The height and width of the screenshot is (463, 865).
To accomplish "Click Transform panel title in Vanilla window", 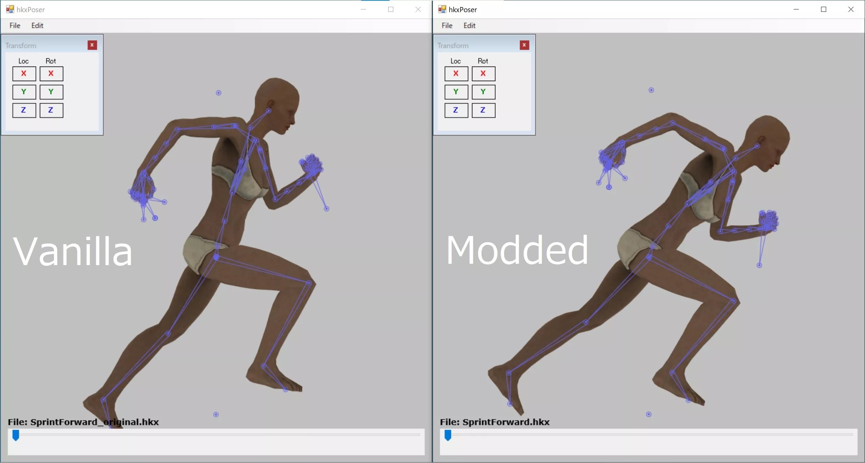I will (21, 46).
